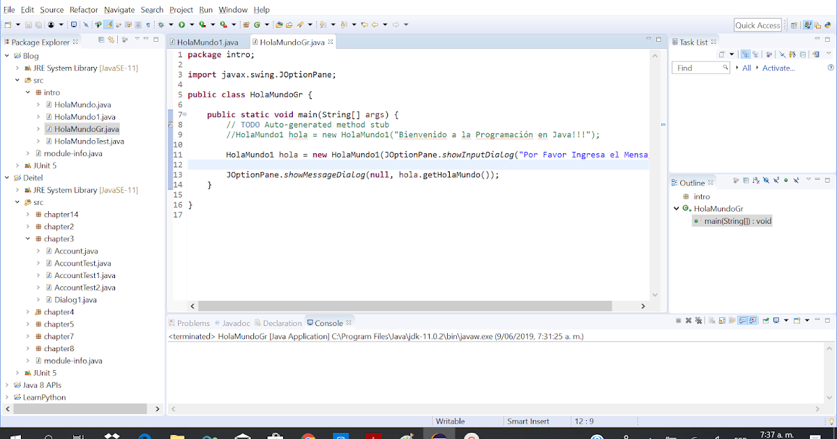Expand the chapter4 source folder
The height and width of the screenshot is (439, 837).
coord(28,311)
